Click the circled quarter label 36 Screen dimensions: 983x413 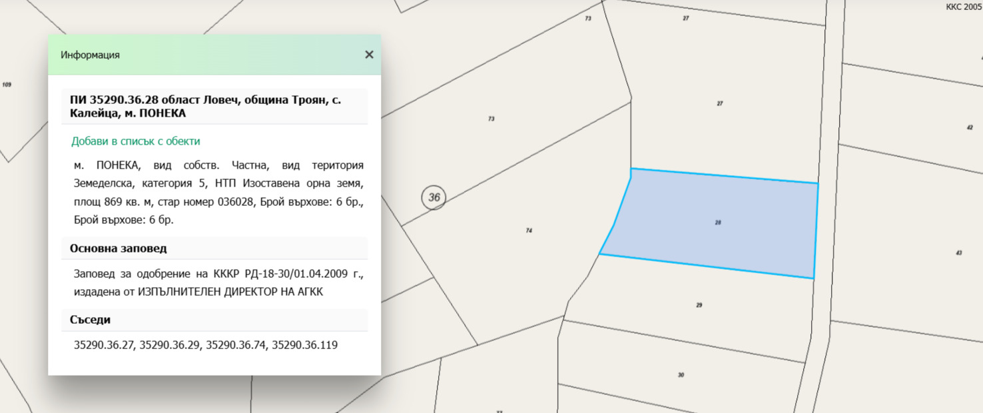pos(434,197)
